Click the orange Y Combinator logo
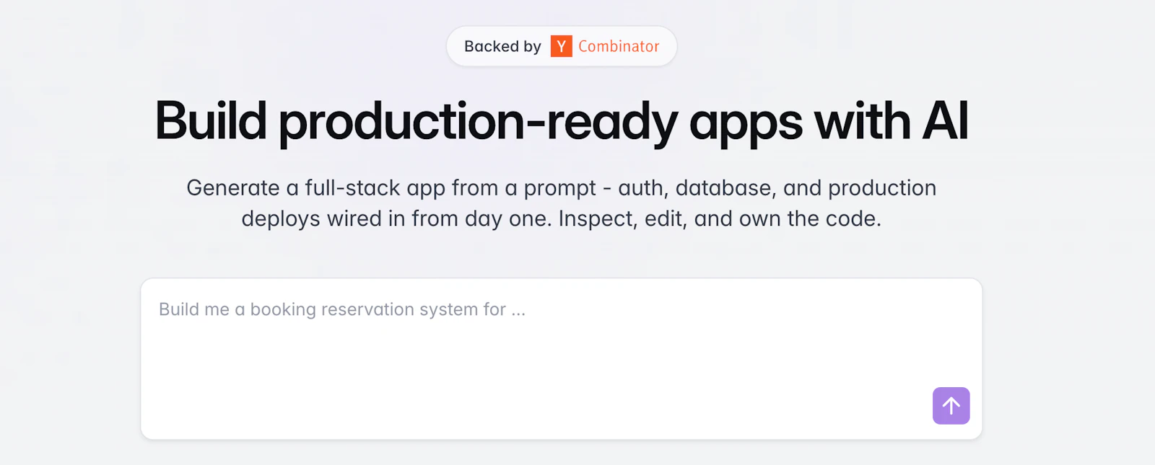This screenshot has width=1155, height=465. click(561, 46)
